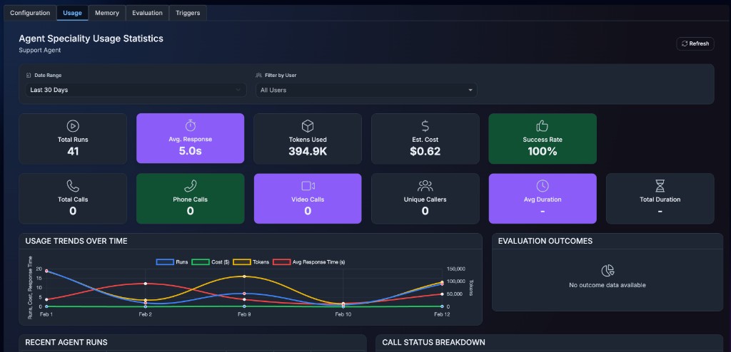Click the Usage Trends Over Time heading

tap(76, 241)
